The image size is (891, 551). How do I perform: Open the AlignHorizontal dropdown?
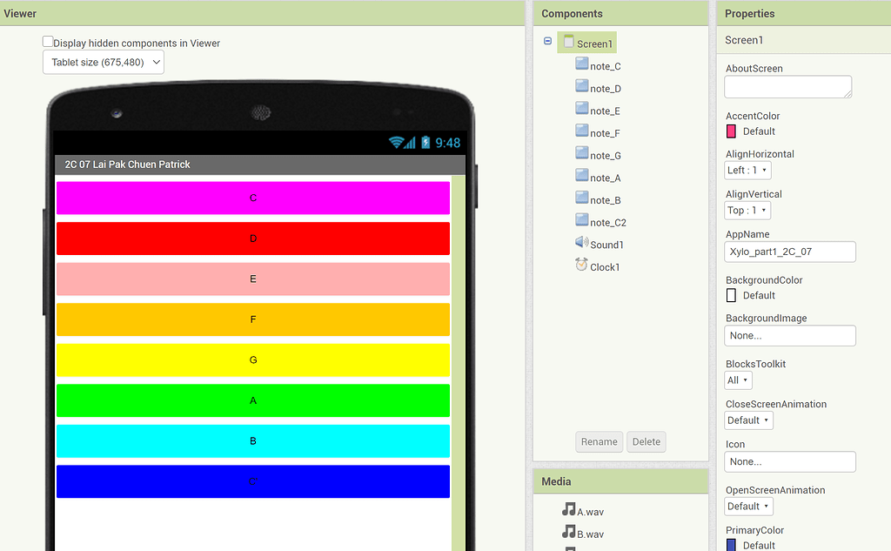click(747, 170)
